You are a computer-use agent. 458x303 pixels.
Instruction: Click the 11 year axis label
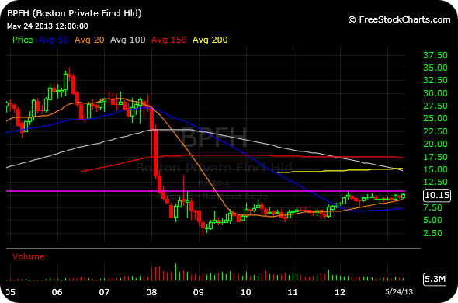click(293, 292)
